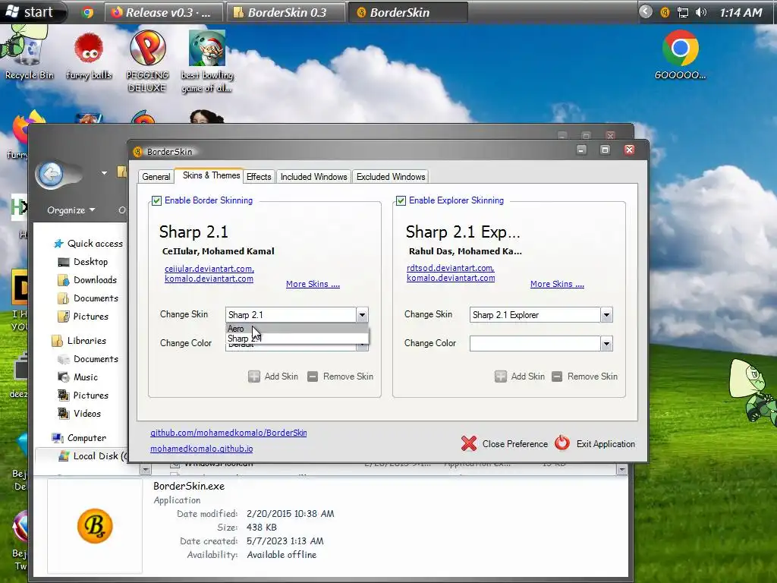The image size is (777, 583).
Task: Open rdtsod.deviantart.com link
Action: coord(451,268)
